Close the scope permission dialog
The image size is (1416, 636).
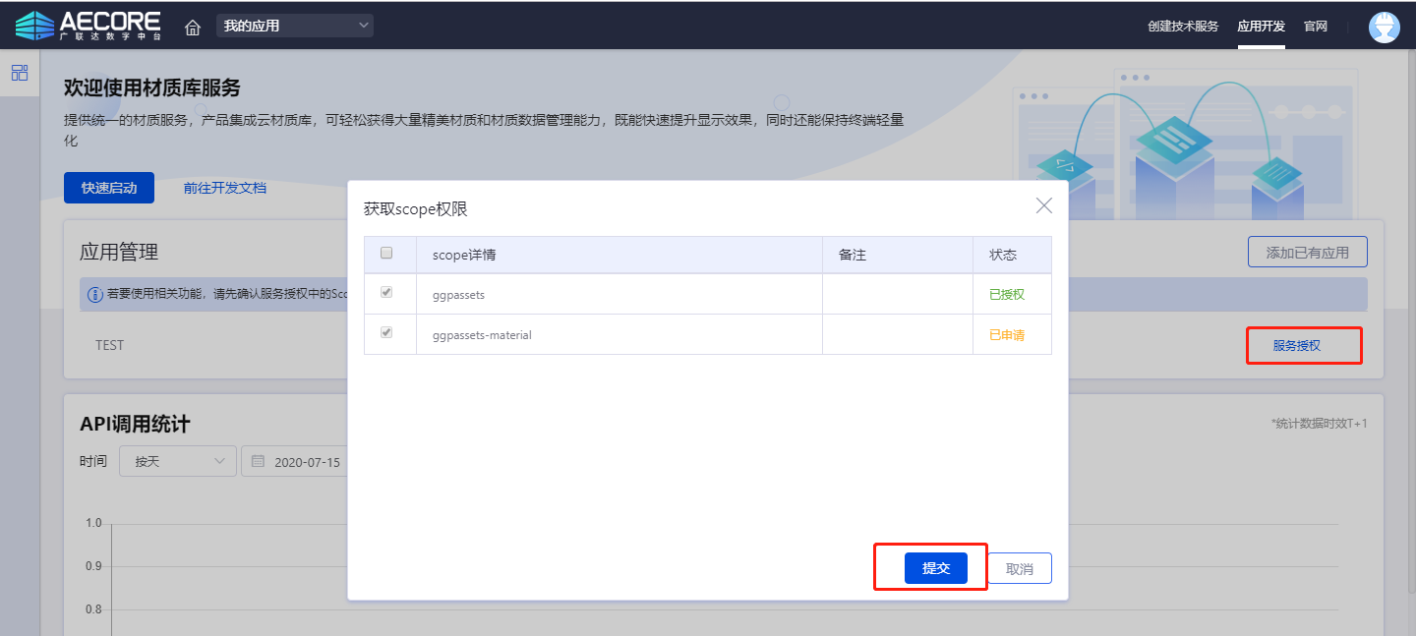pos(1043,205)
